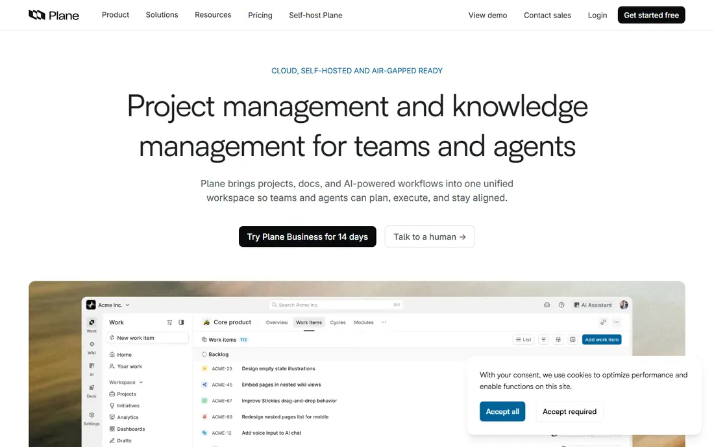Open the display settings sliders icon in toolbar
The image size is (714, 447).
pos(558,339)
